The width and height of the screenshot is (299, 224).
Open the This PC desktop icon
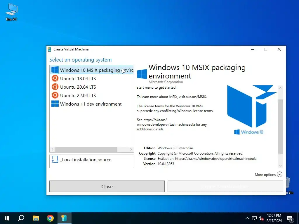[11, 12]
